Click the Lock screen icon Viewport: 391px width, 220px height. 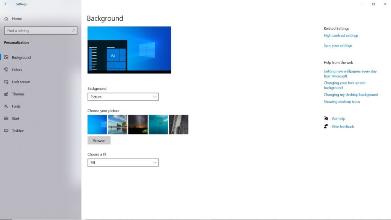point(6,82)
